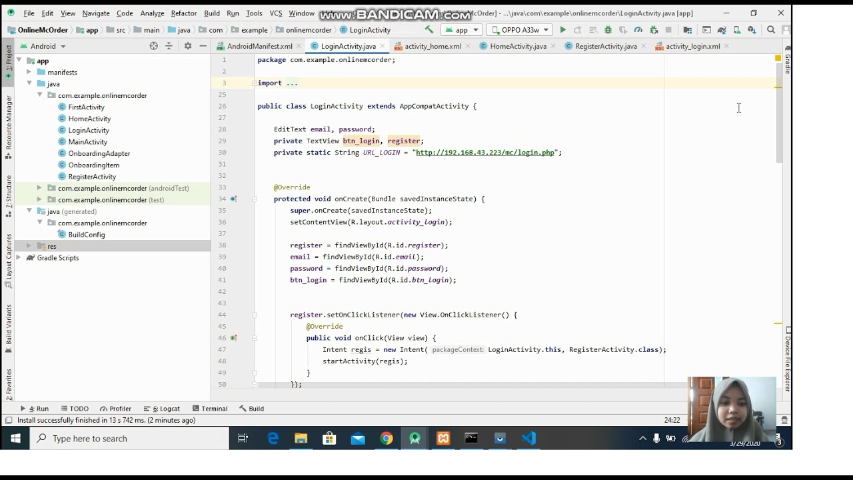Click the Make Project hammer icon
The width and height of the screenshot is (853, 480).
pyautogui.click(x=428, y=30)
